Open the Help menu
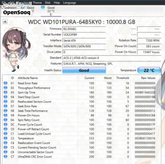Screen dimensions: 165x164 pos(57,2)
